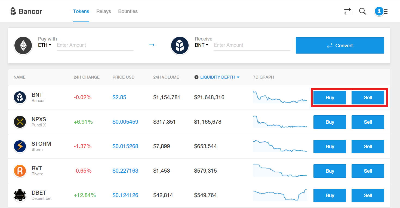Click the RVT Rivetz token logo
The height and width of the screenshot is (208, 400).
[x=20, y=171]
